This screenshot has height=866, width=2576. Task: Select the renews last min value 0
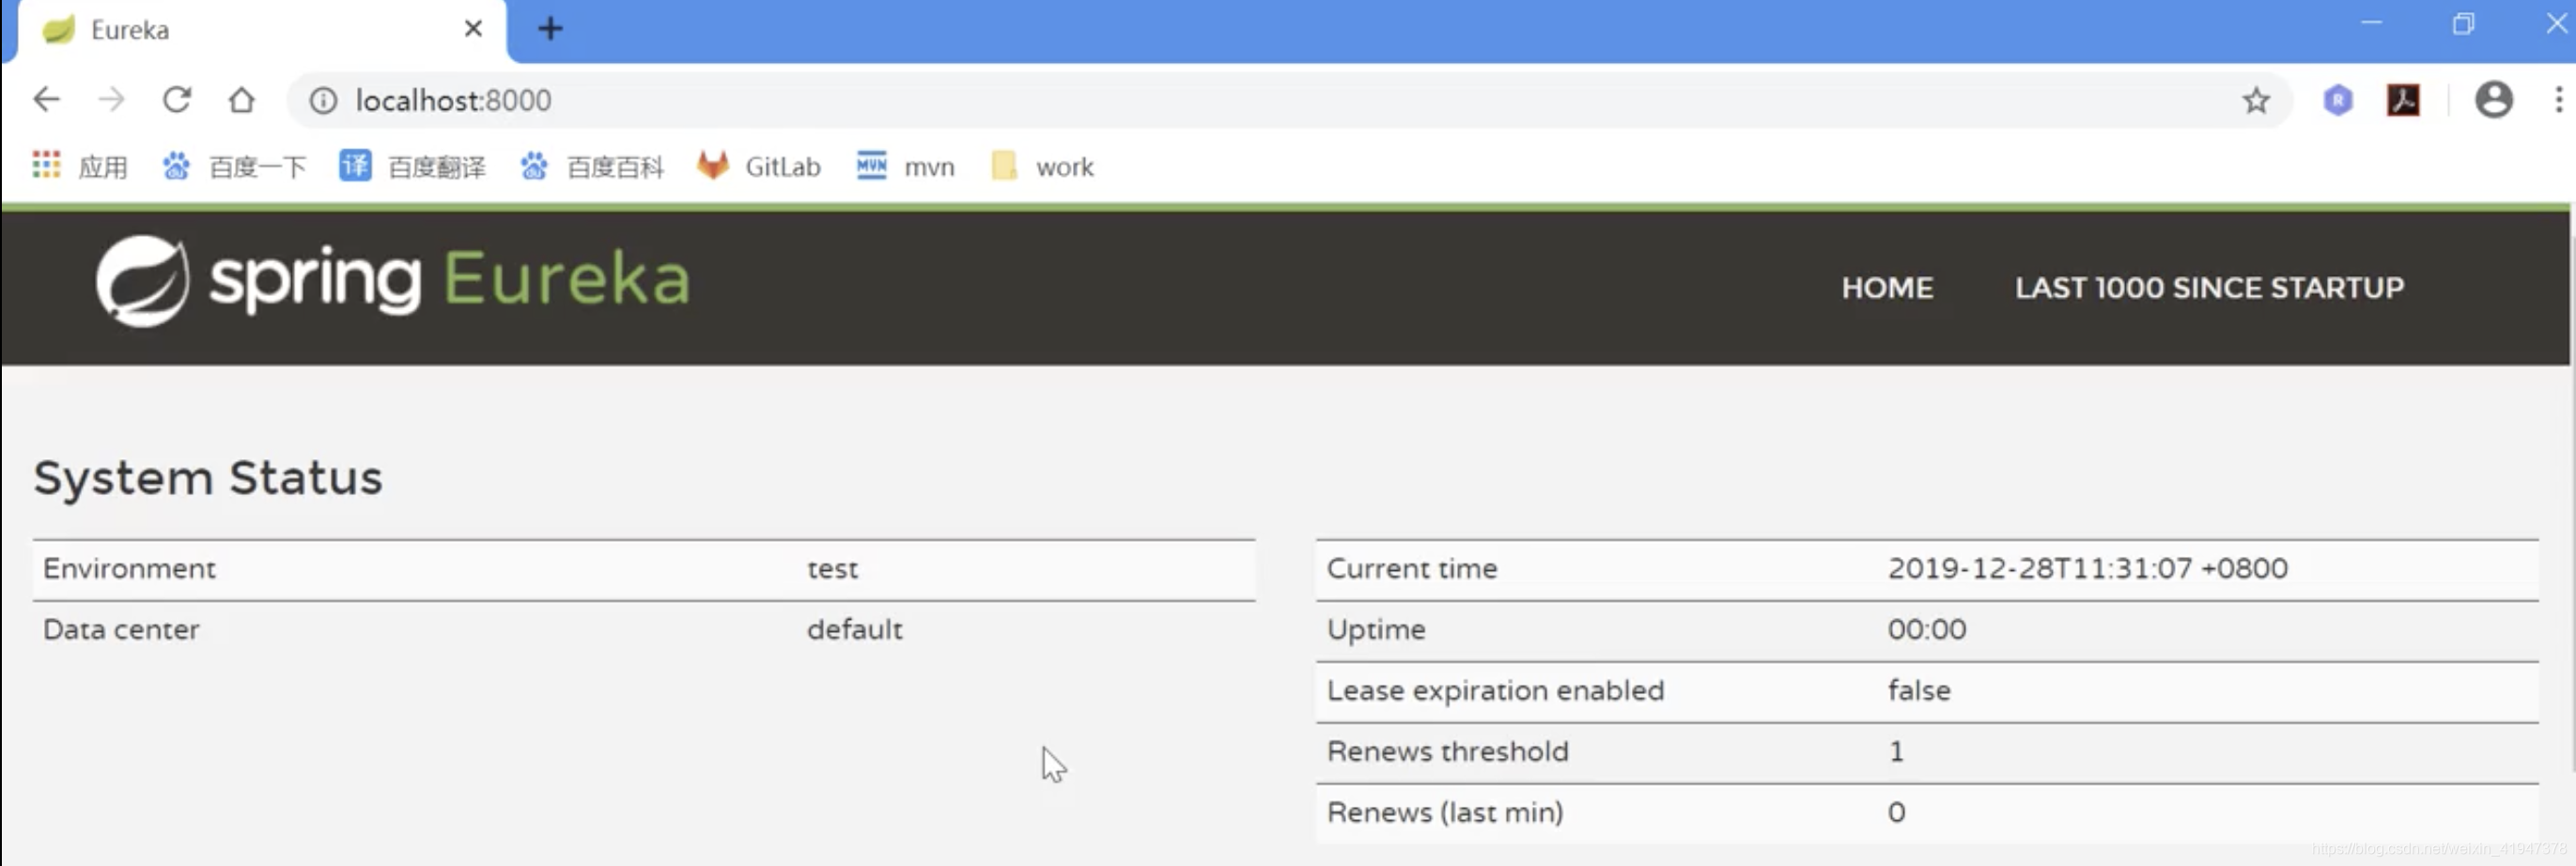click(1896, 812)
